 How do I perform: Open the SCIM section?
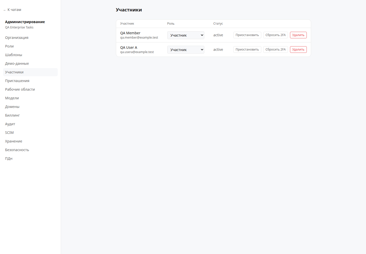[x=30, y=133]
